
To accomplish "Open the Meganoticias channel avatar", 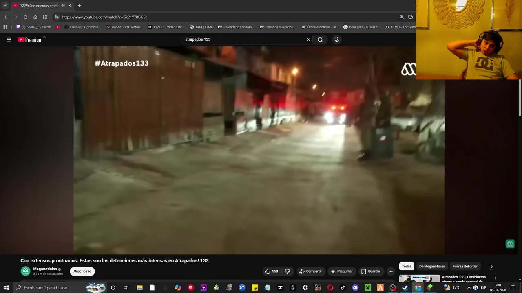I will pyautogui.click(x=25, y=271).
